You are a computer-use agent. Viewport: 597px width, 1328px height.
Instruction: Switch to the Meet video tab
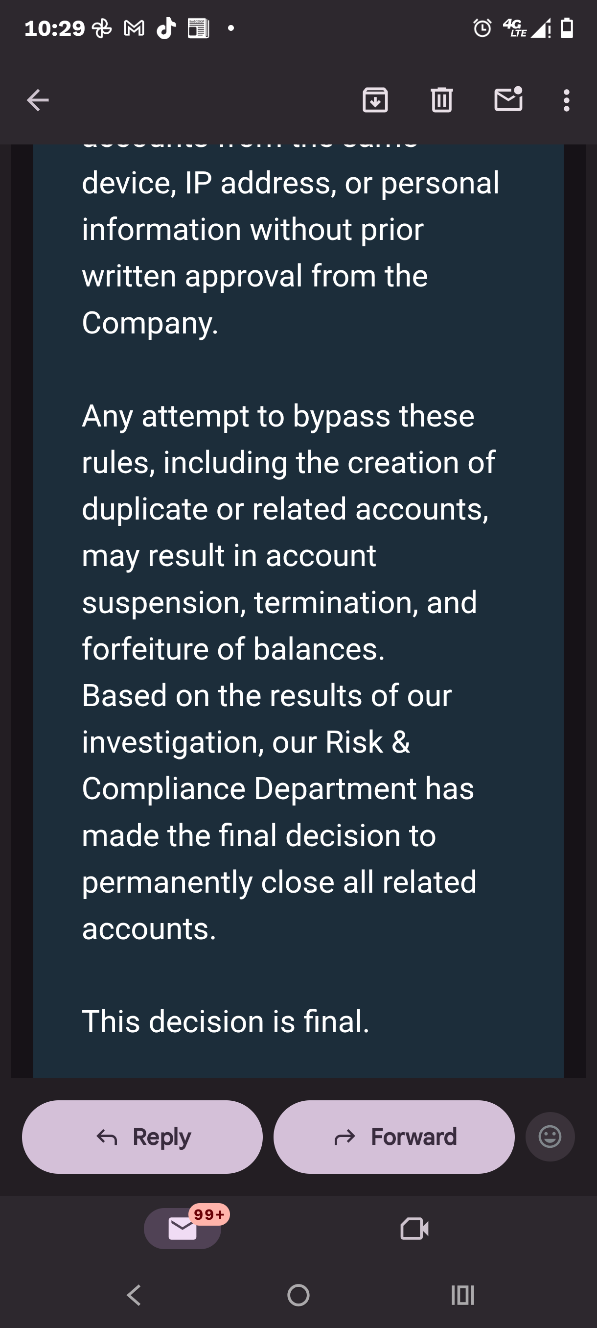414,1229
